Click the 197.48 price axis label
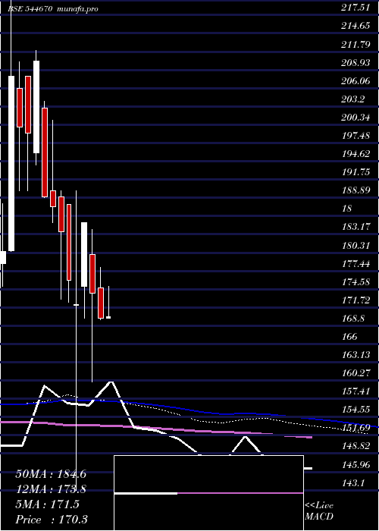The height and width of the screenshot is (531, 379). 356,136
